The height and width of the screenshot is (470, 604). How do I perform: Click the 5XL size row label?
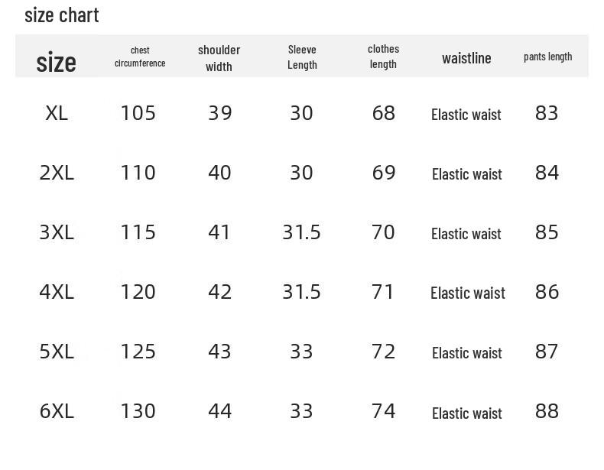click(57, 352)
